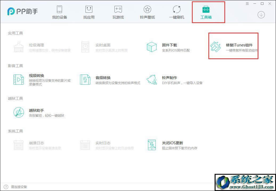Open the hamburger menu at top right
This screenshot has height=191, width=276.
tap(247, 4)
